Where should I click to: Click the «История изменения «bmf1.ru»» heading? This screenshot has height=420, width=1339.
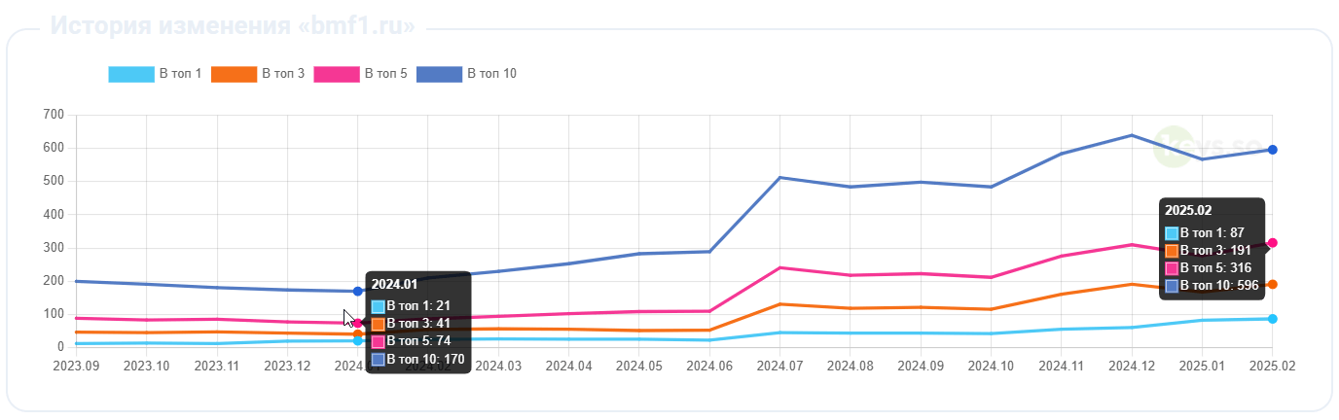[x=233, y=26]
